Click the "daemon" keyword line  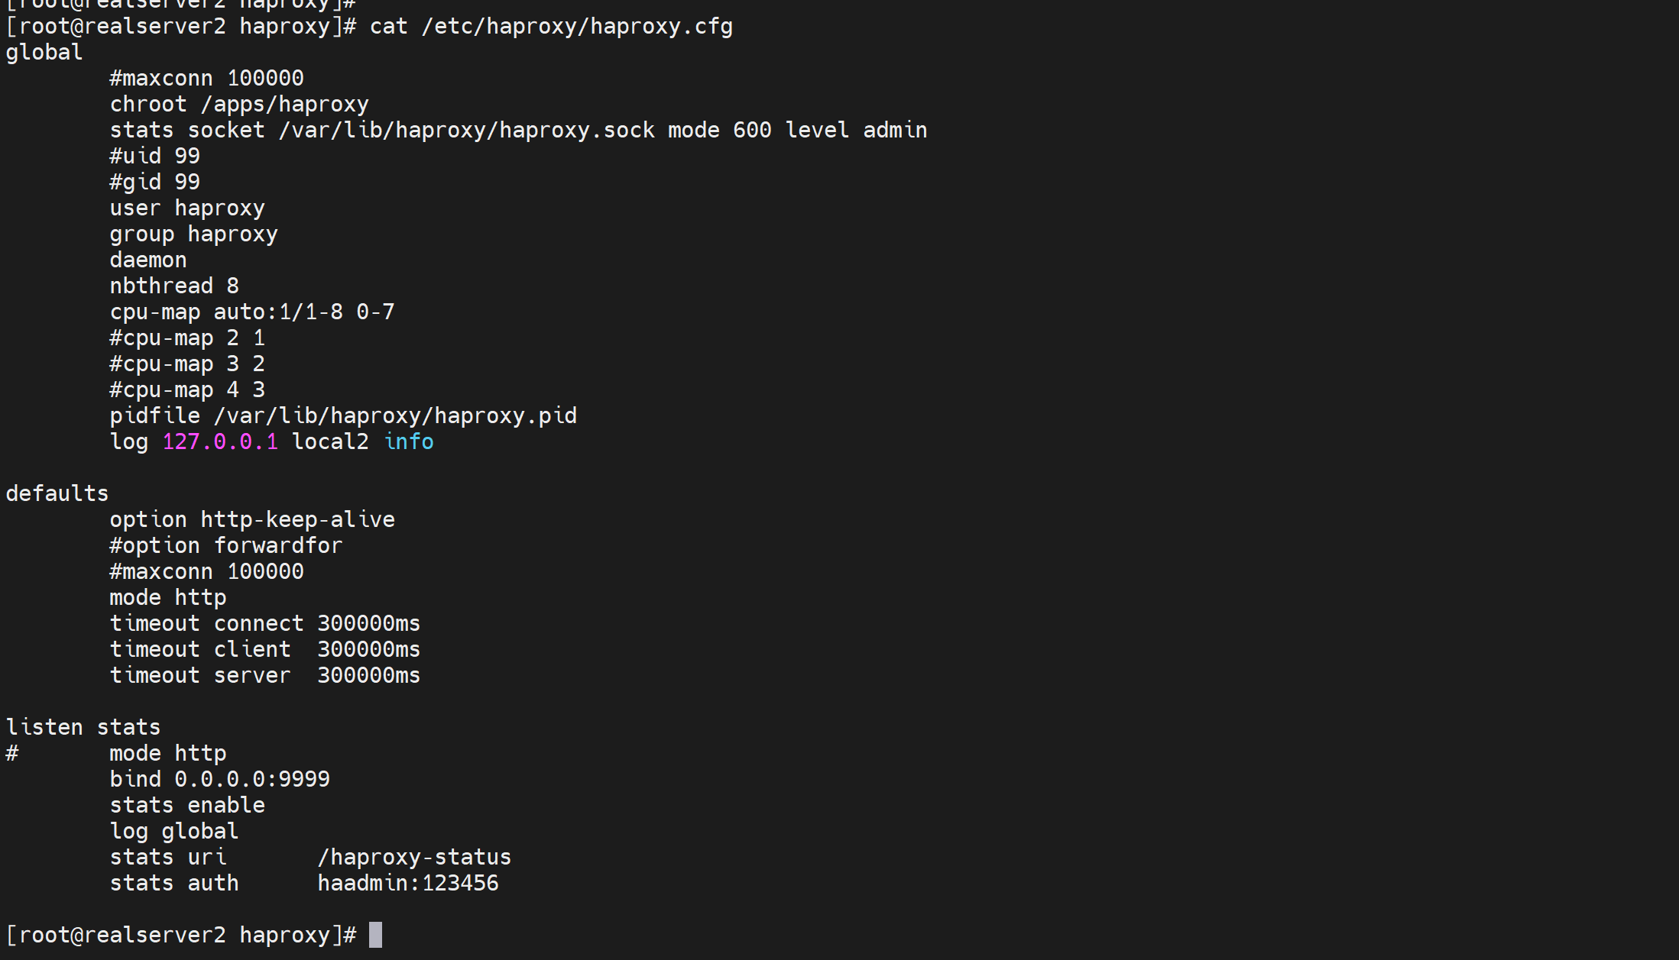pos(148,260)
